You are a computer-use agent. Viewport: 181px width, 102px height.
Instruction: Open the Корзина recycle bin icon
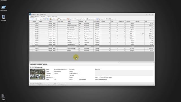4,18
